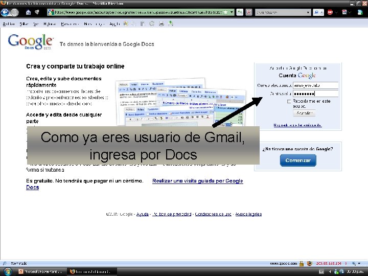The height and width of the screenshot is (276, 368).
Task: Click the text '¿No tienes una cuenta de Google?'
Action: pos(297,149)
